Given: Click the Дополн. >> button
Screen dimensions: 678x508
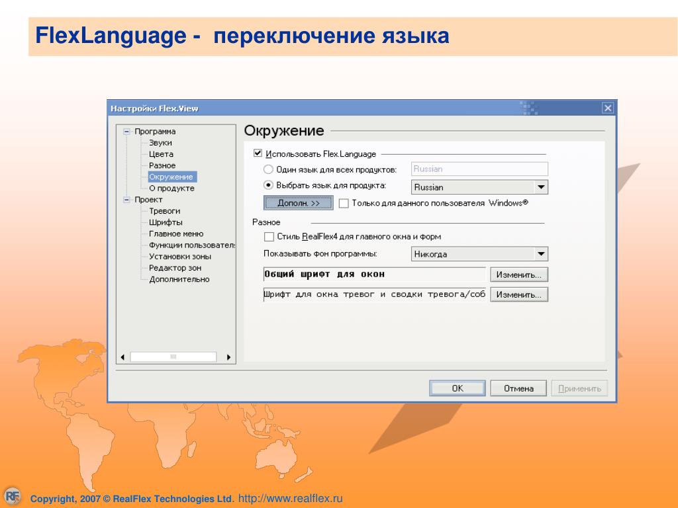Looking at the screenshot, I should [x=299, y=202].
